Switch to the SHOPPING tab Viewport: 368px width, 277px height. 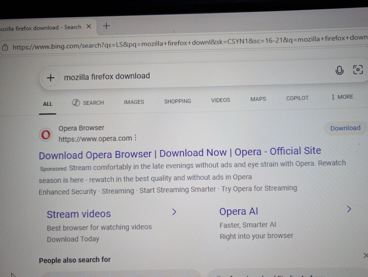pos(178,101)
